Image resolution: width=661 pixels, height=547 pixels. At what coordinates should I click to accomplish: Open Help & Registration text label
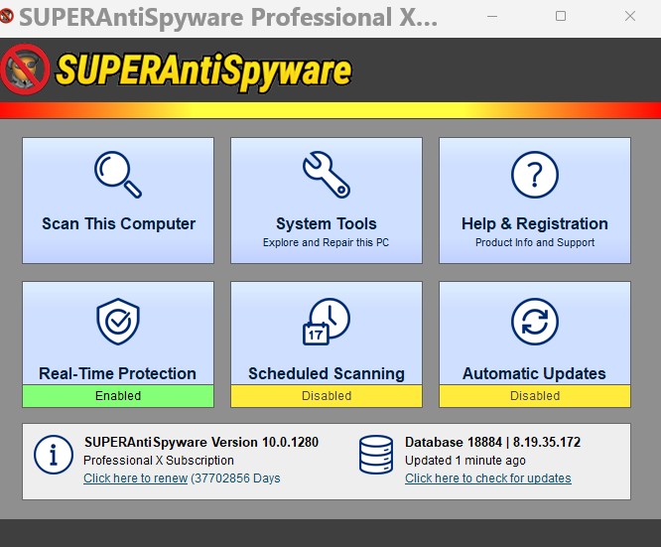tap(534, 223)
